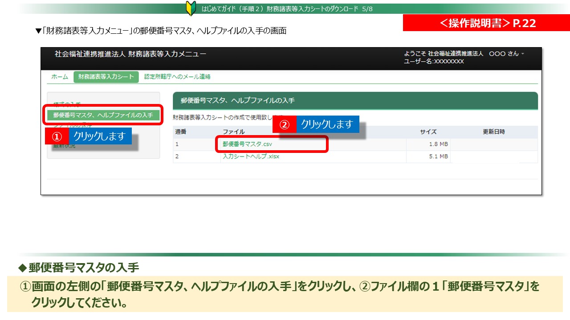
Task: Click the サイズ column header
Action: point(428,132)
